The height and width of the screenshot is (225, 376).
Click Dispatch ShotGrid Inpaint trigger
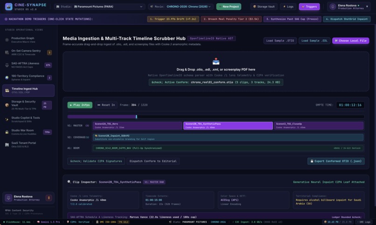pyautogui.click(x=347, y=19)
